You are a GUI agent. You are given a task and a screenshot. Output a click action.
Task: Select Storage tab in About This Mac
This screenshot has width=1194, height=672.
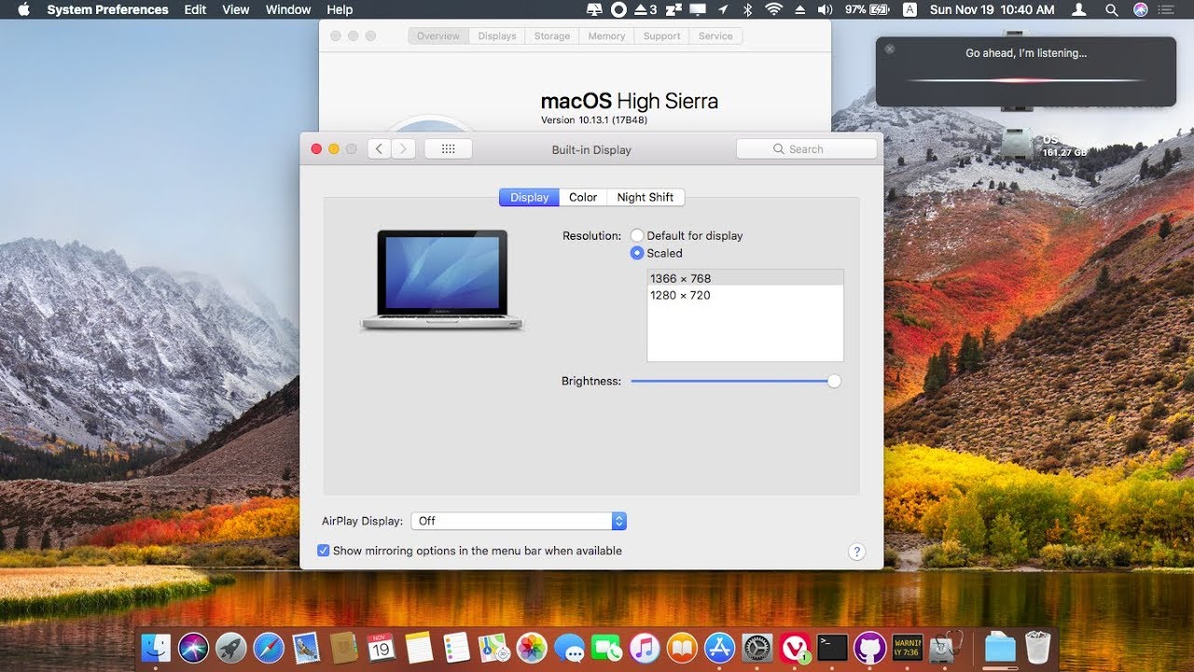pos(552,35)
